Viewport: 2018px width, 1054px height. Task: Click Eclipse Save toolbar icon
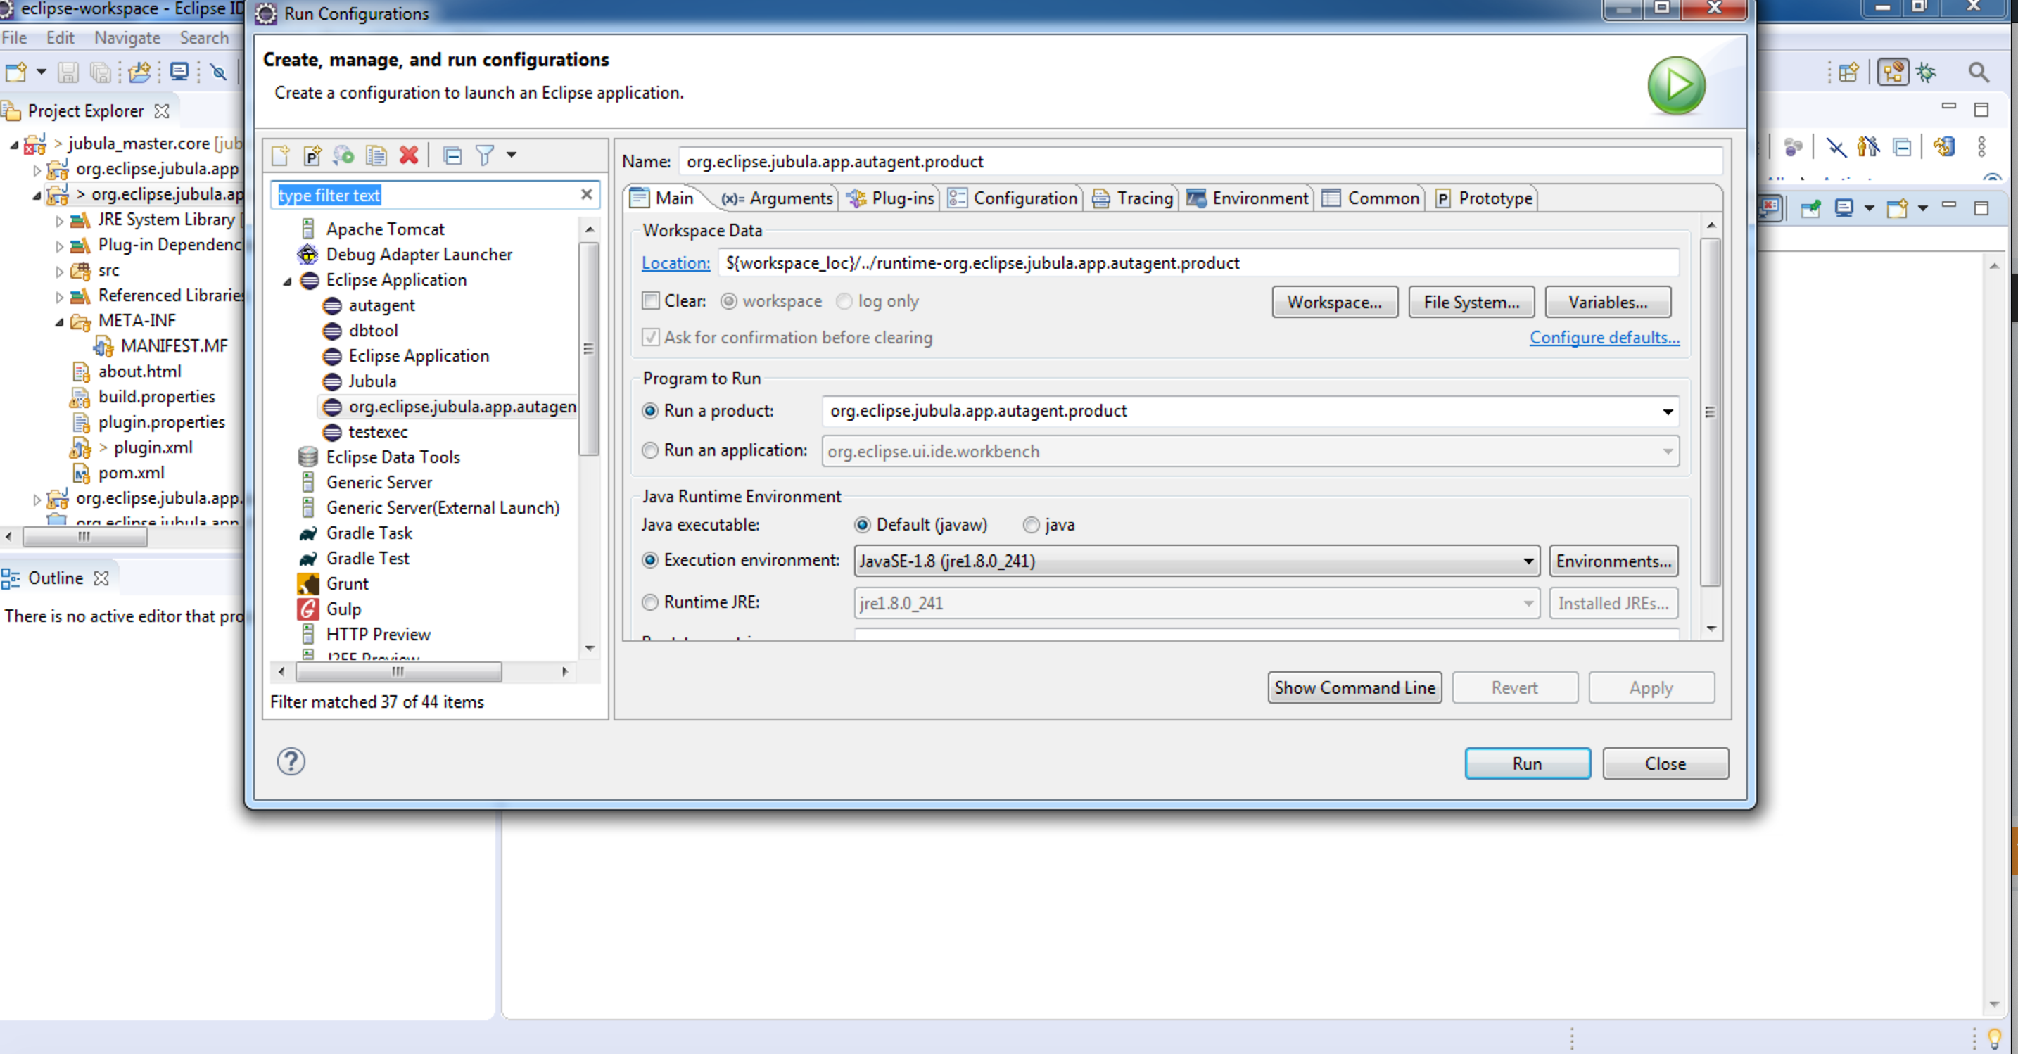(68, 73)
